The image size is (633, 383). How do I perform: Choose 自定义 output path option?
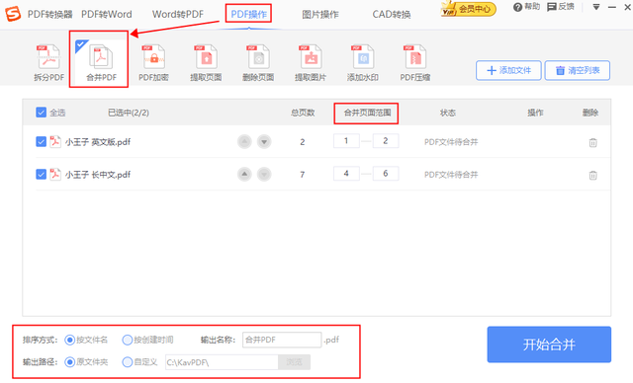tap(128, 362)
